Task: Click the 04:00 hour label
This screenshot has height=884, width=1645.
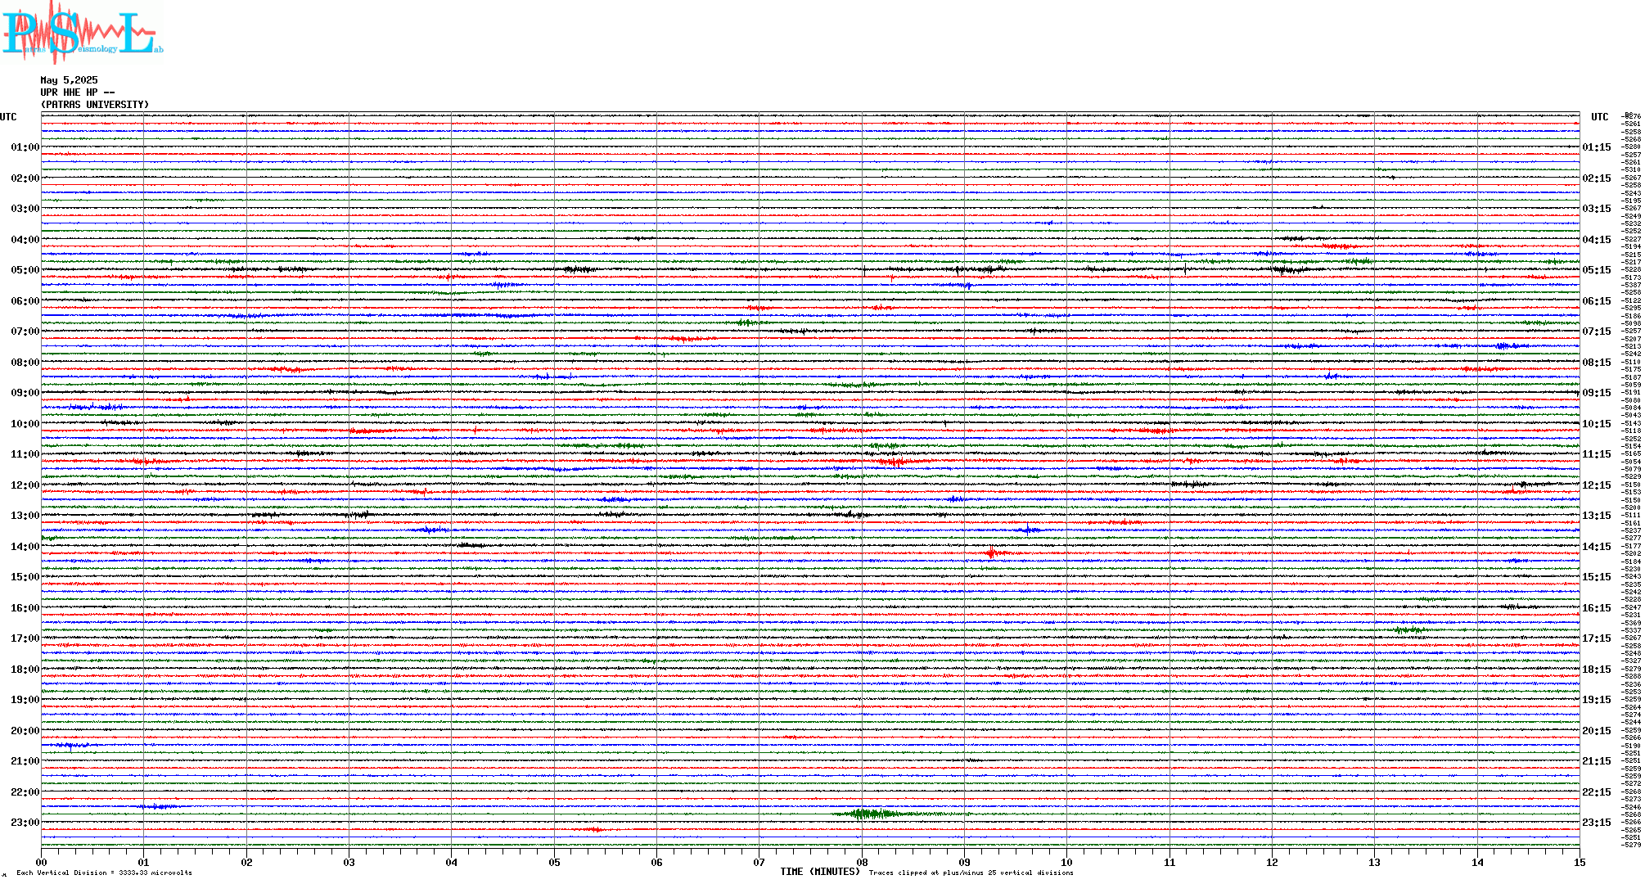Action: (x=25, y=240)
